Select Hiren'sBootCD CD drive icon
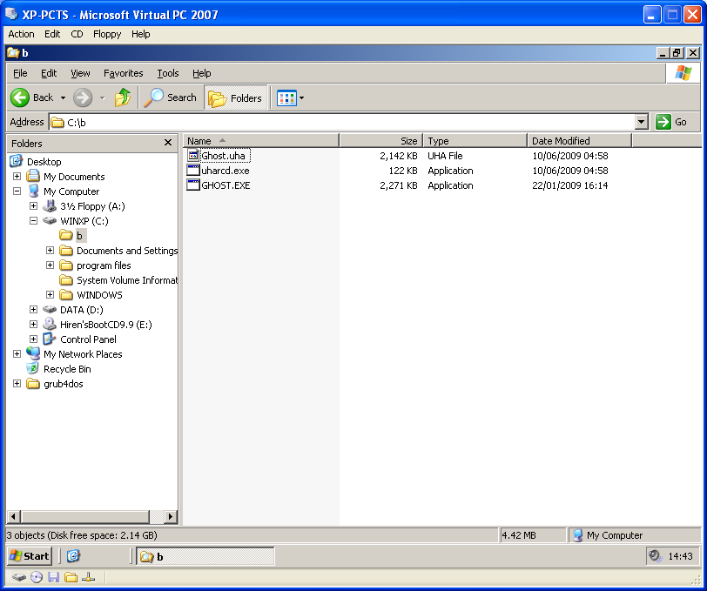This screenshot has height=591, width=707. [49, 324]
